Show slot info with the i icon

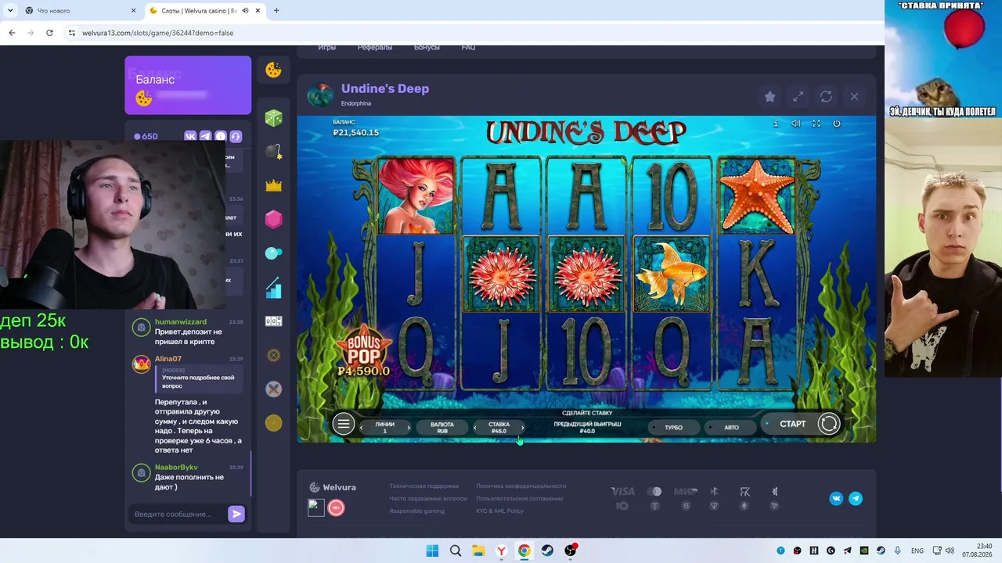776,124
